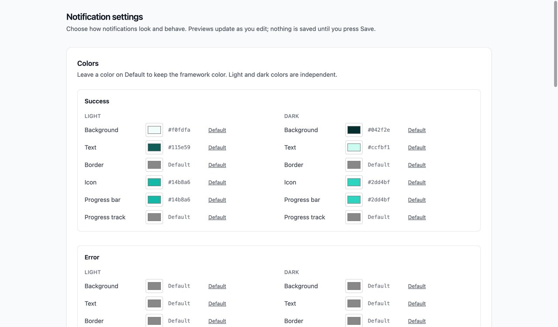The height and width of the screenshot is (327, 558).
Task: Click hex value #042f2e
Action: point(379,130)
